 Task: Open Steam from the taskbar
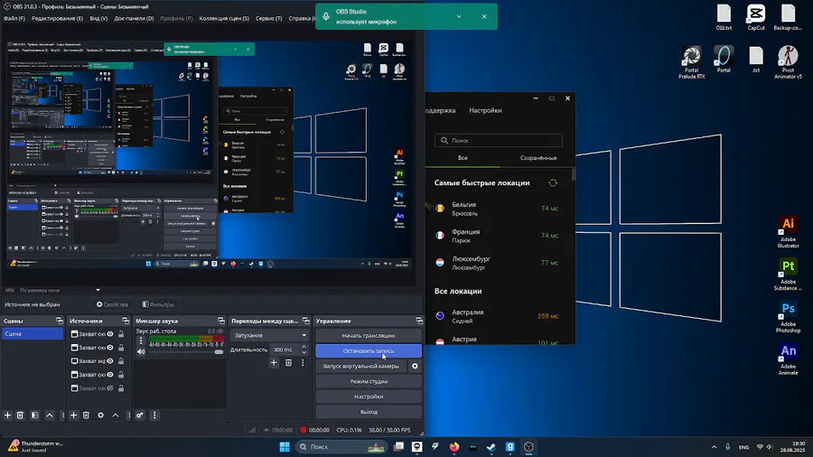pos(491,447)
